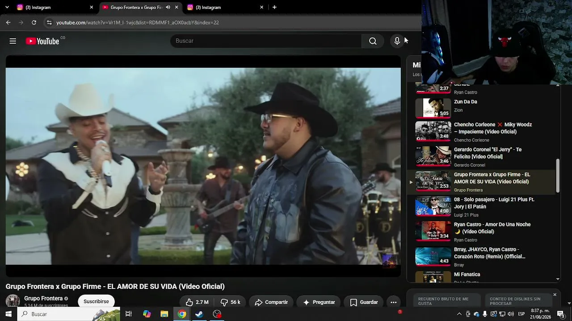The height and width of the screenshot is (321, 572).
Task: Start voice search with the microphone icon
Action: point(397,41)
